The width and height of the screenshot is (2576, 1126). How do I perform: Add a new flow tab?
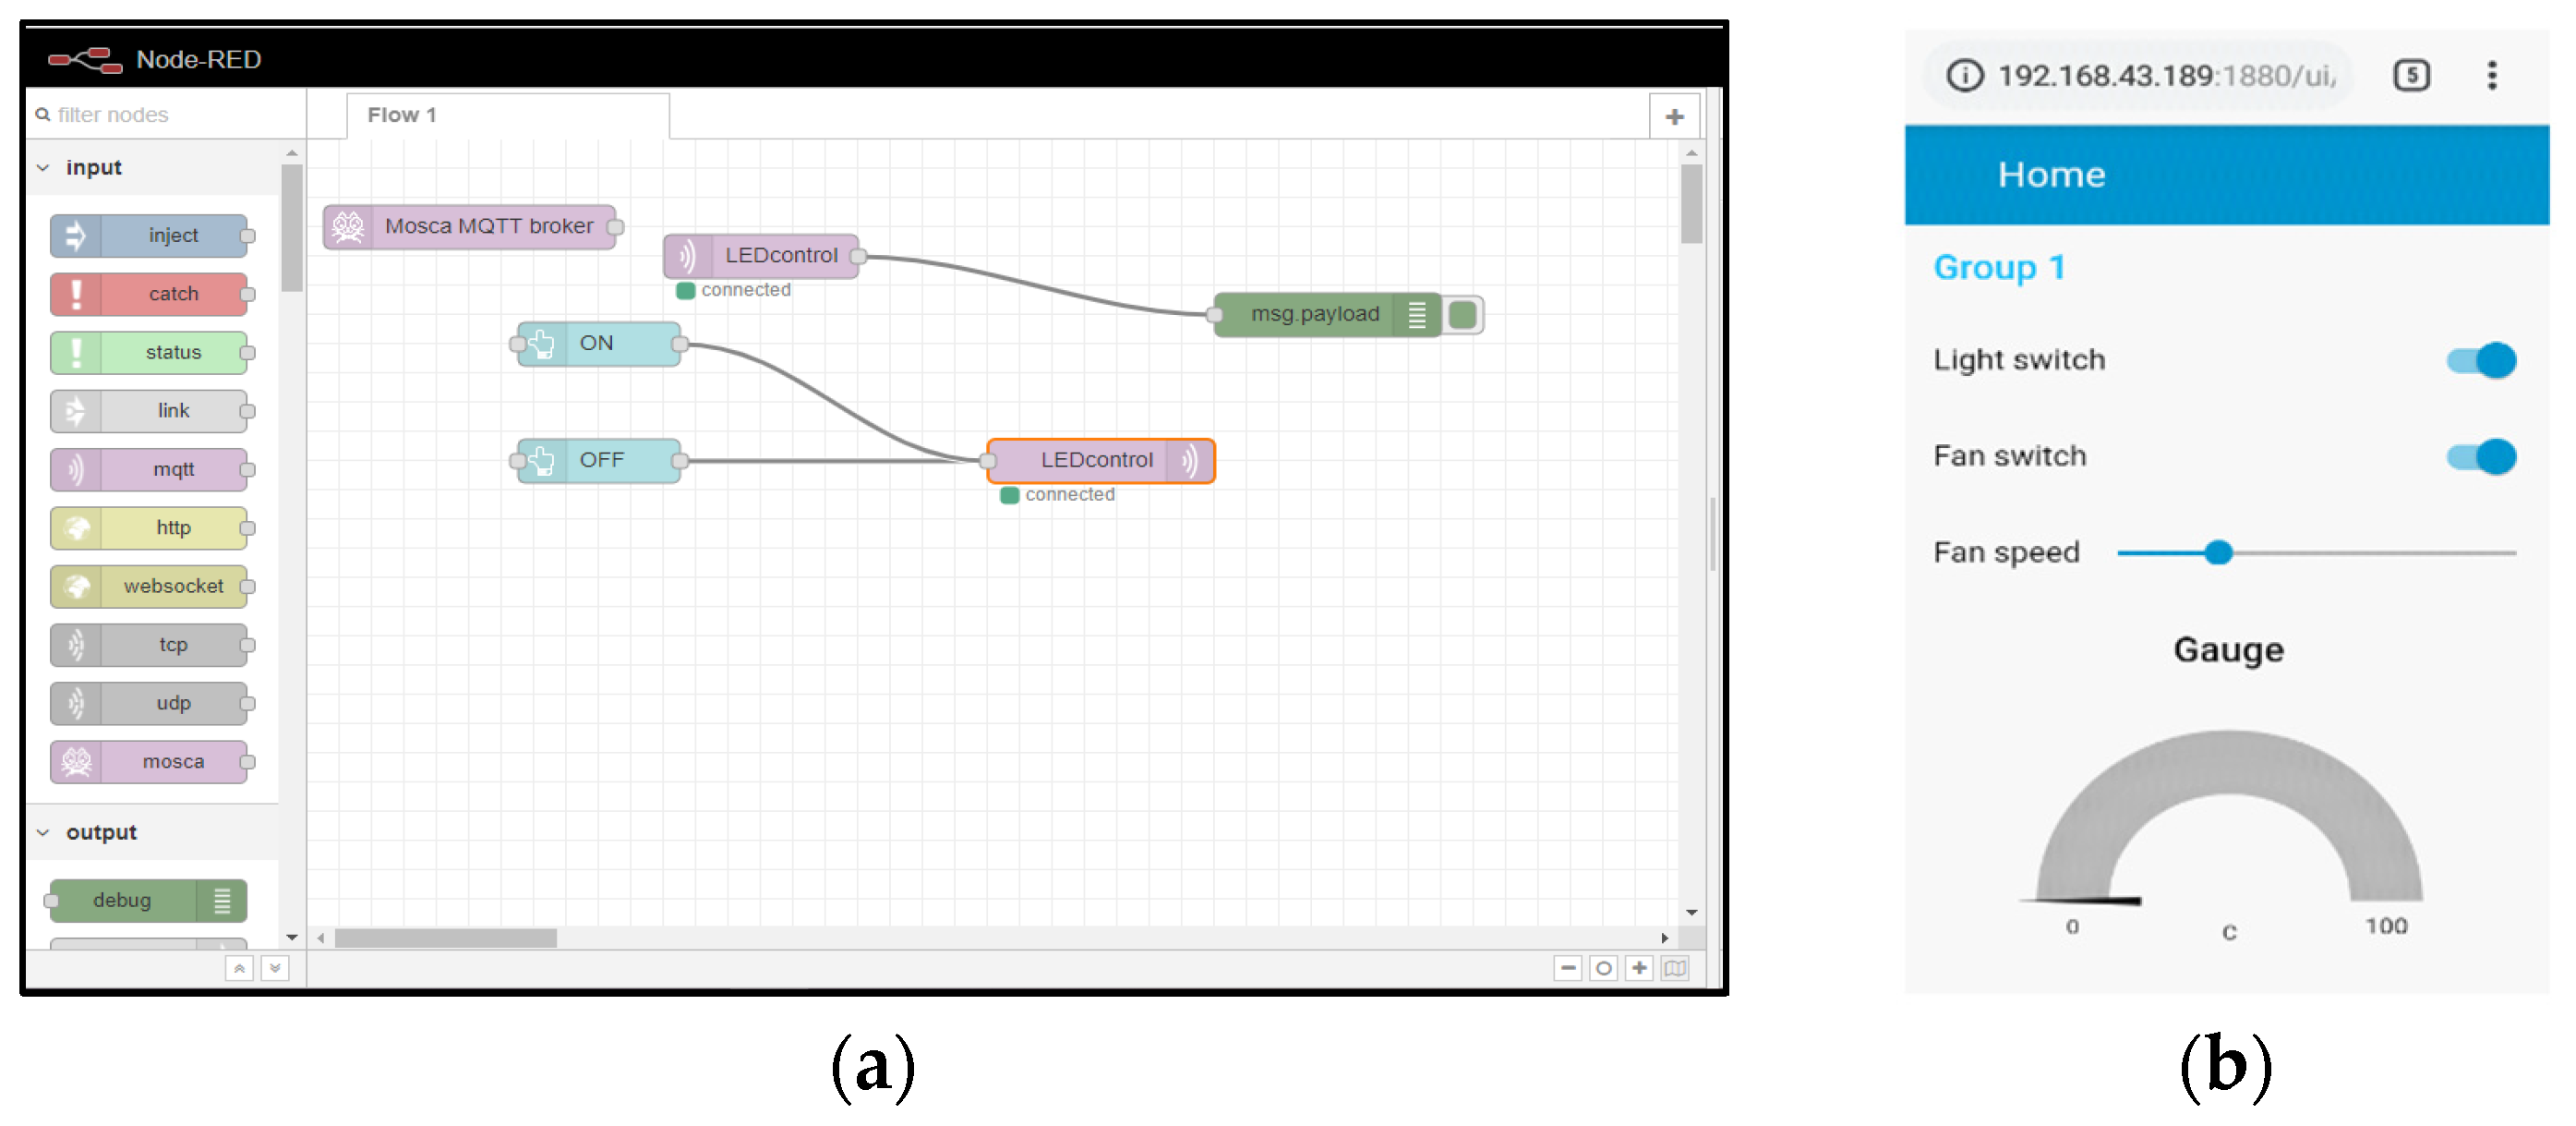point(1674,117)
